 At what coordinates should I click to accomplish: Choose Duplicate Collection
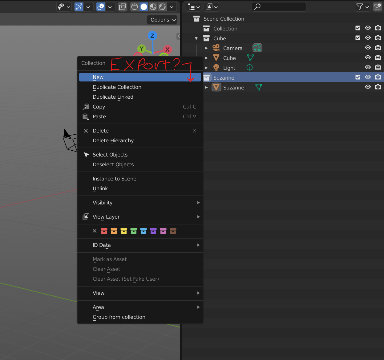140,87
